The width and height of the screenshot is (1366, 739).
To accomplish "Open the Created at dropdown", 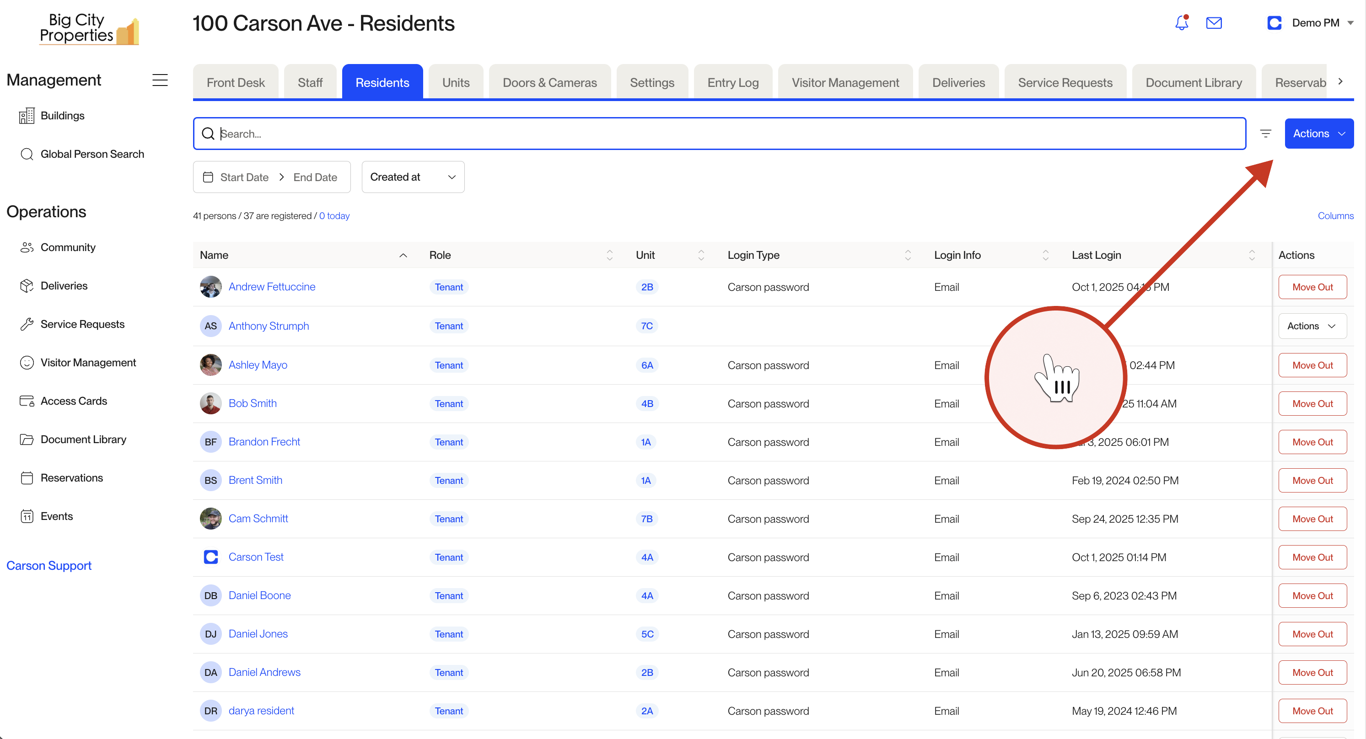I will tap(413, 177).
